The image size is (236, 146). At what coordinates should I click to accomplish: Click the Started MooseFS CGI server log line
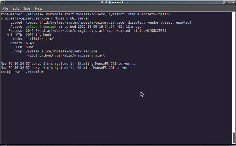(x=65, y=68)
